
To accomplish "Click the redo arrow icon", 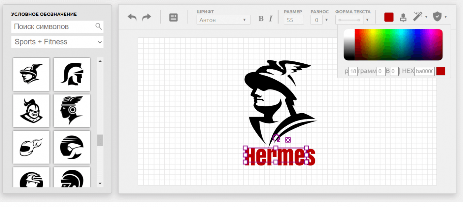I will [147, 17].
